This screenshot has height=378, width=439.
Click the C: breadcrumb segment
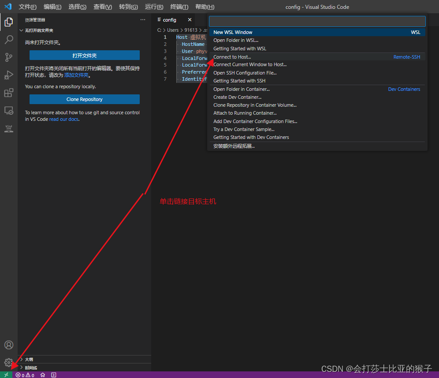pyautogui.click(x=159, y=30)
